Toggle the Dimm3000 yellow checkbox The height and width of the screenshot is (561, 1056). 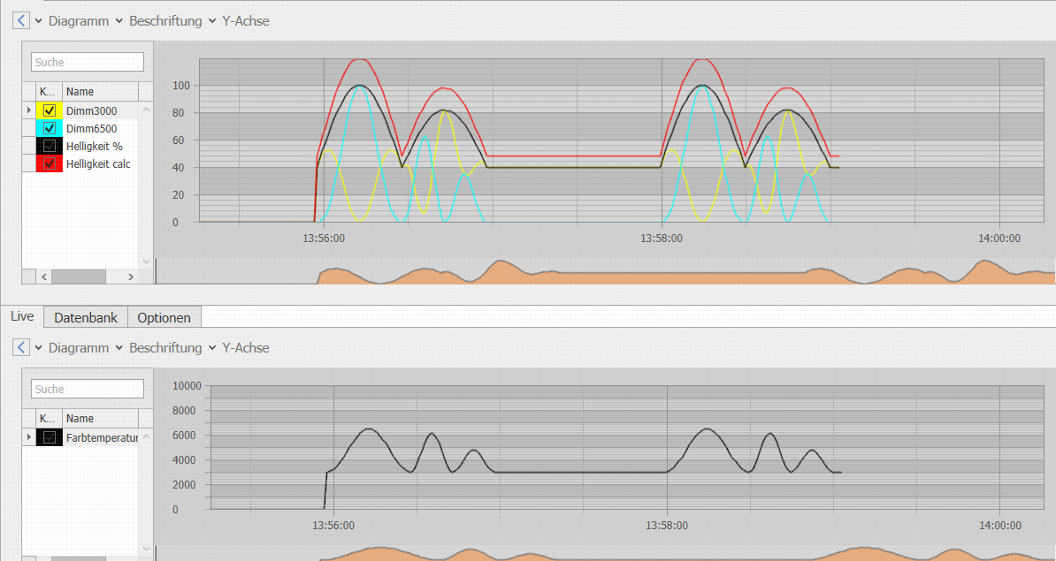click(50, 110)
